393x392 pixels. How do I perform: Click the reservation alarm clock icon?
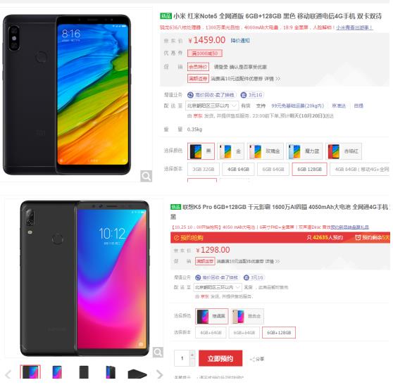click(358, 237)
